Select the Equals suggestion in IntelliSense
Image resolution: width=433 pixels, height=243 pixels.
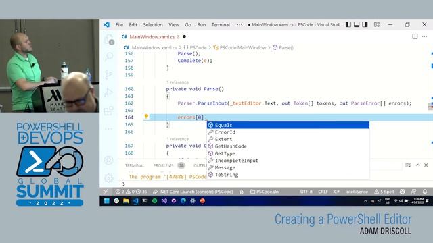click(288, 125)
